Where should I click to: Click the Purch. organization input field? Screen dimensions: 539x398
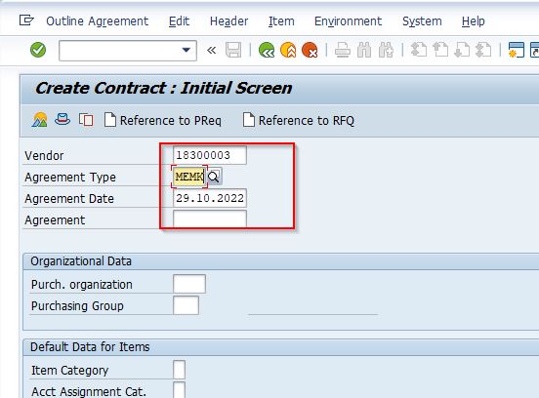click(189, 284)
